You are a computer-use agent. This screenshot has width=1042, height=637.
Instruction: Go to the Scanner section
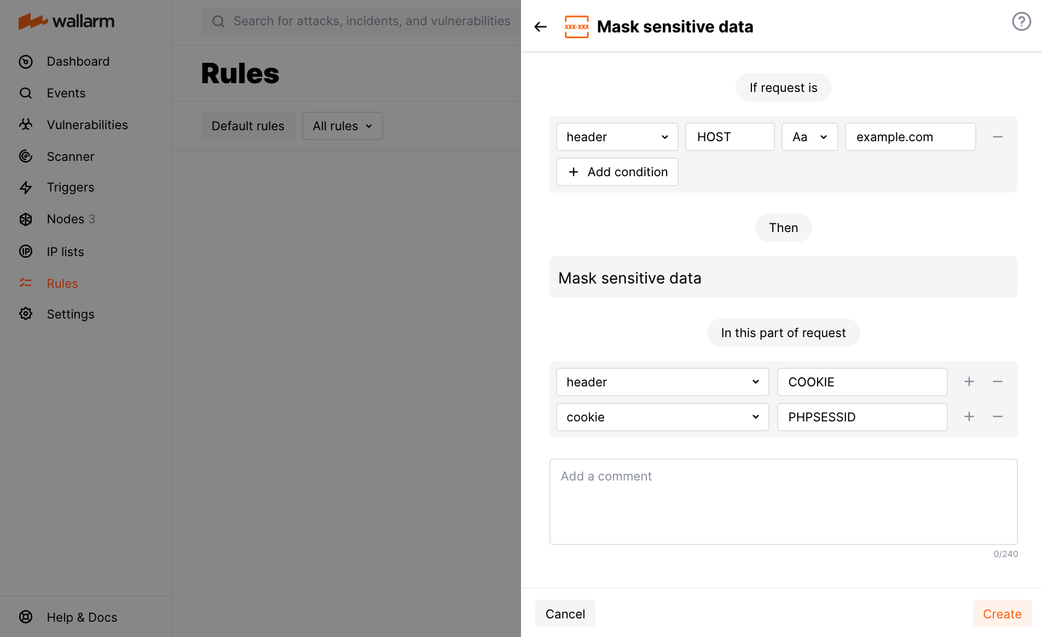coord(70,157)
